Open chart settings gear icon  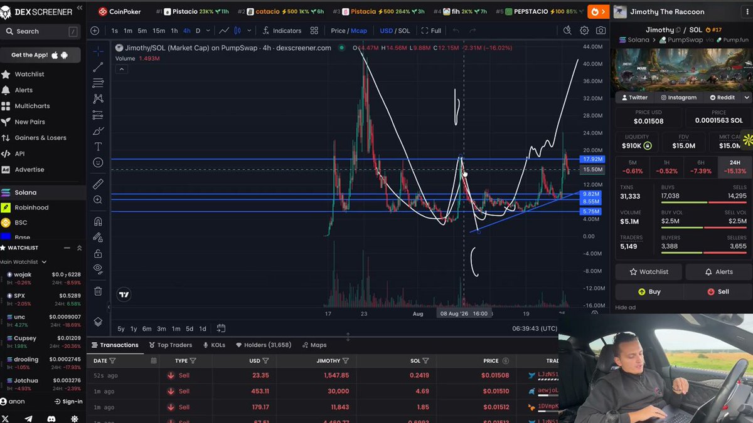584,31
